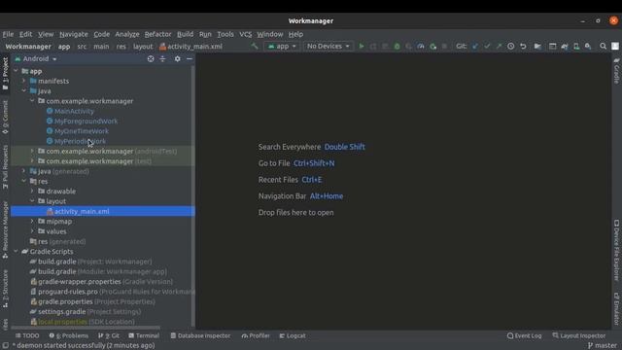Hide the Project panel with minus icon

(x=190, y=58)
